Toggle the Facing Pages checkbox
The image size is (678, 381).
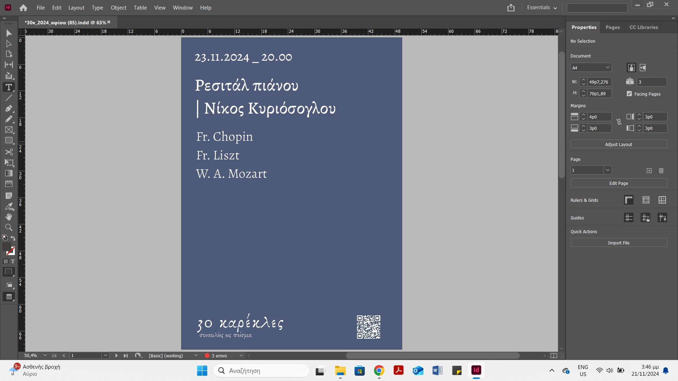point(629,94)
